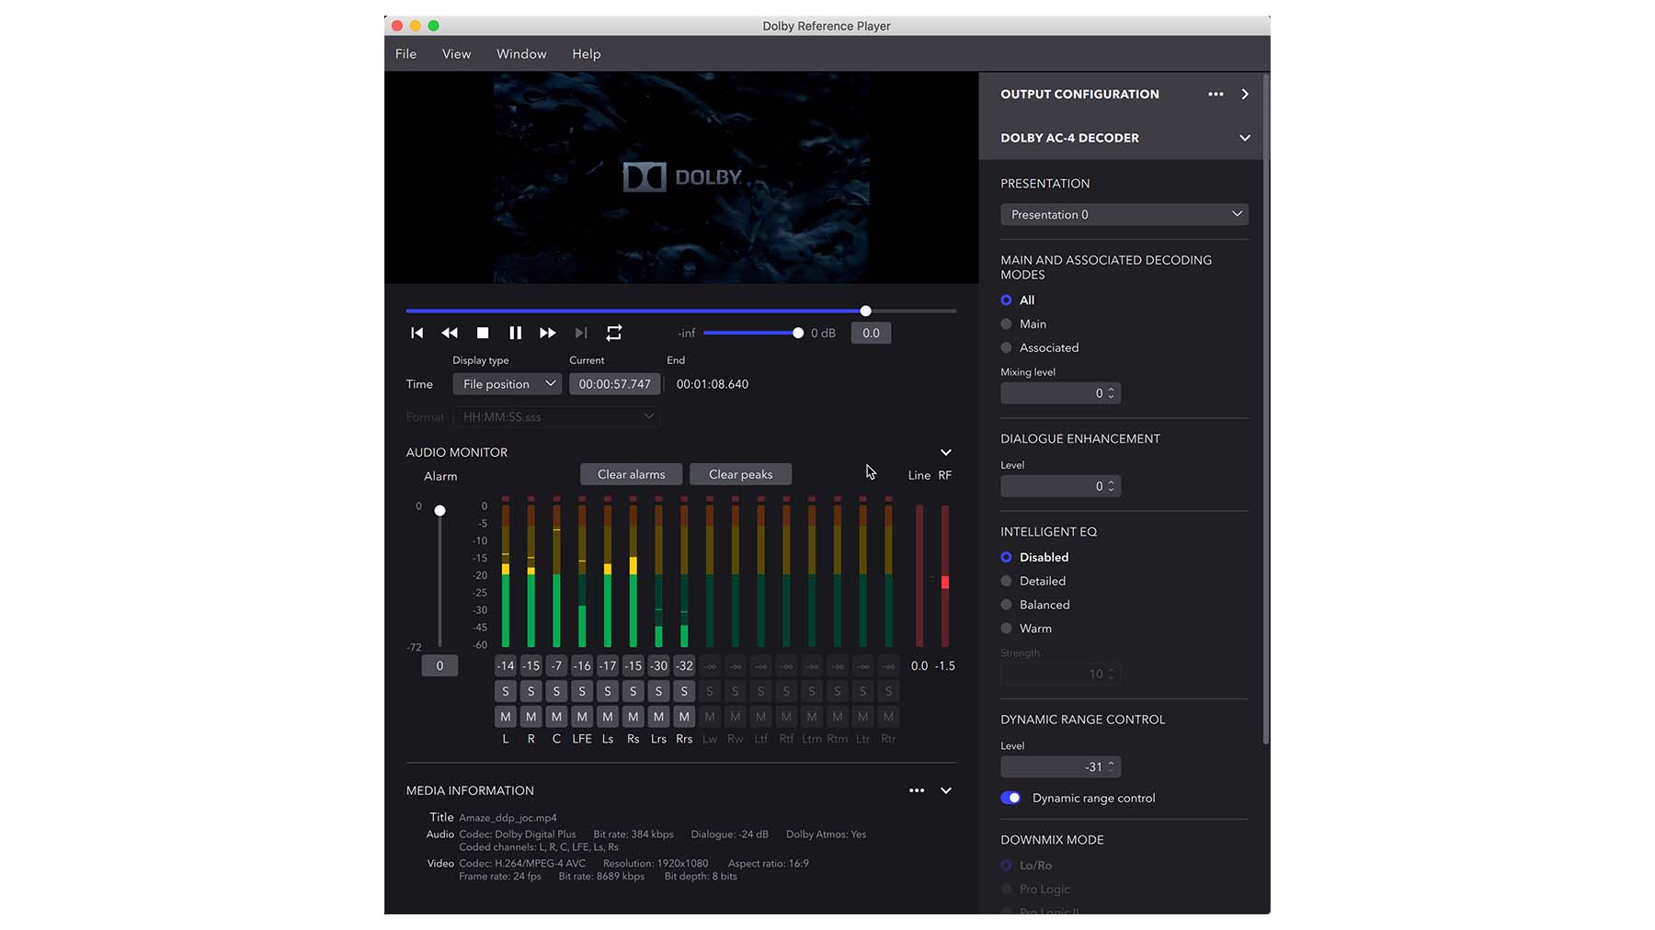Open the File position display type dropdown
Screen dimensions: 1655x930
[x=507, y=383]
